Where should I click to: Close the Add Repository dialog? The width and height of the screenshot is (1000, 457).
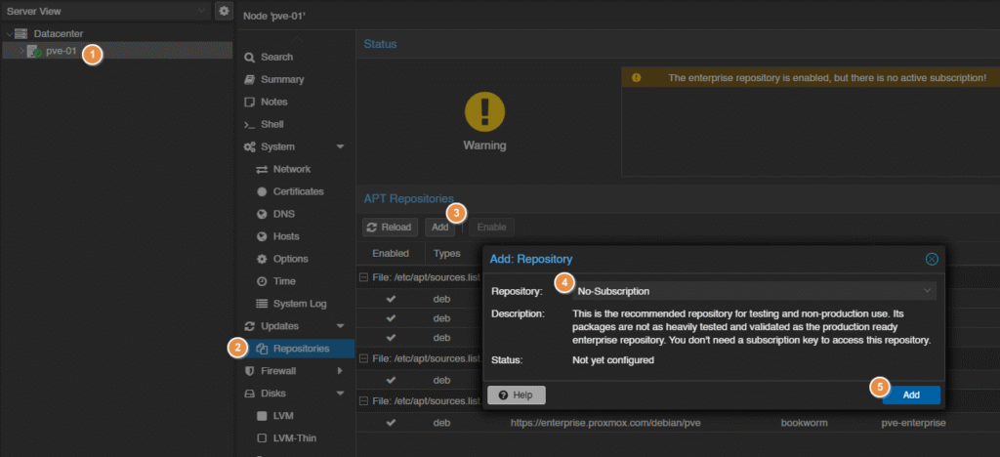(931, 259)
